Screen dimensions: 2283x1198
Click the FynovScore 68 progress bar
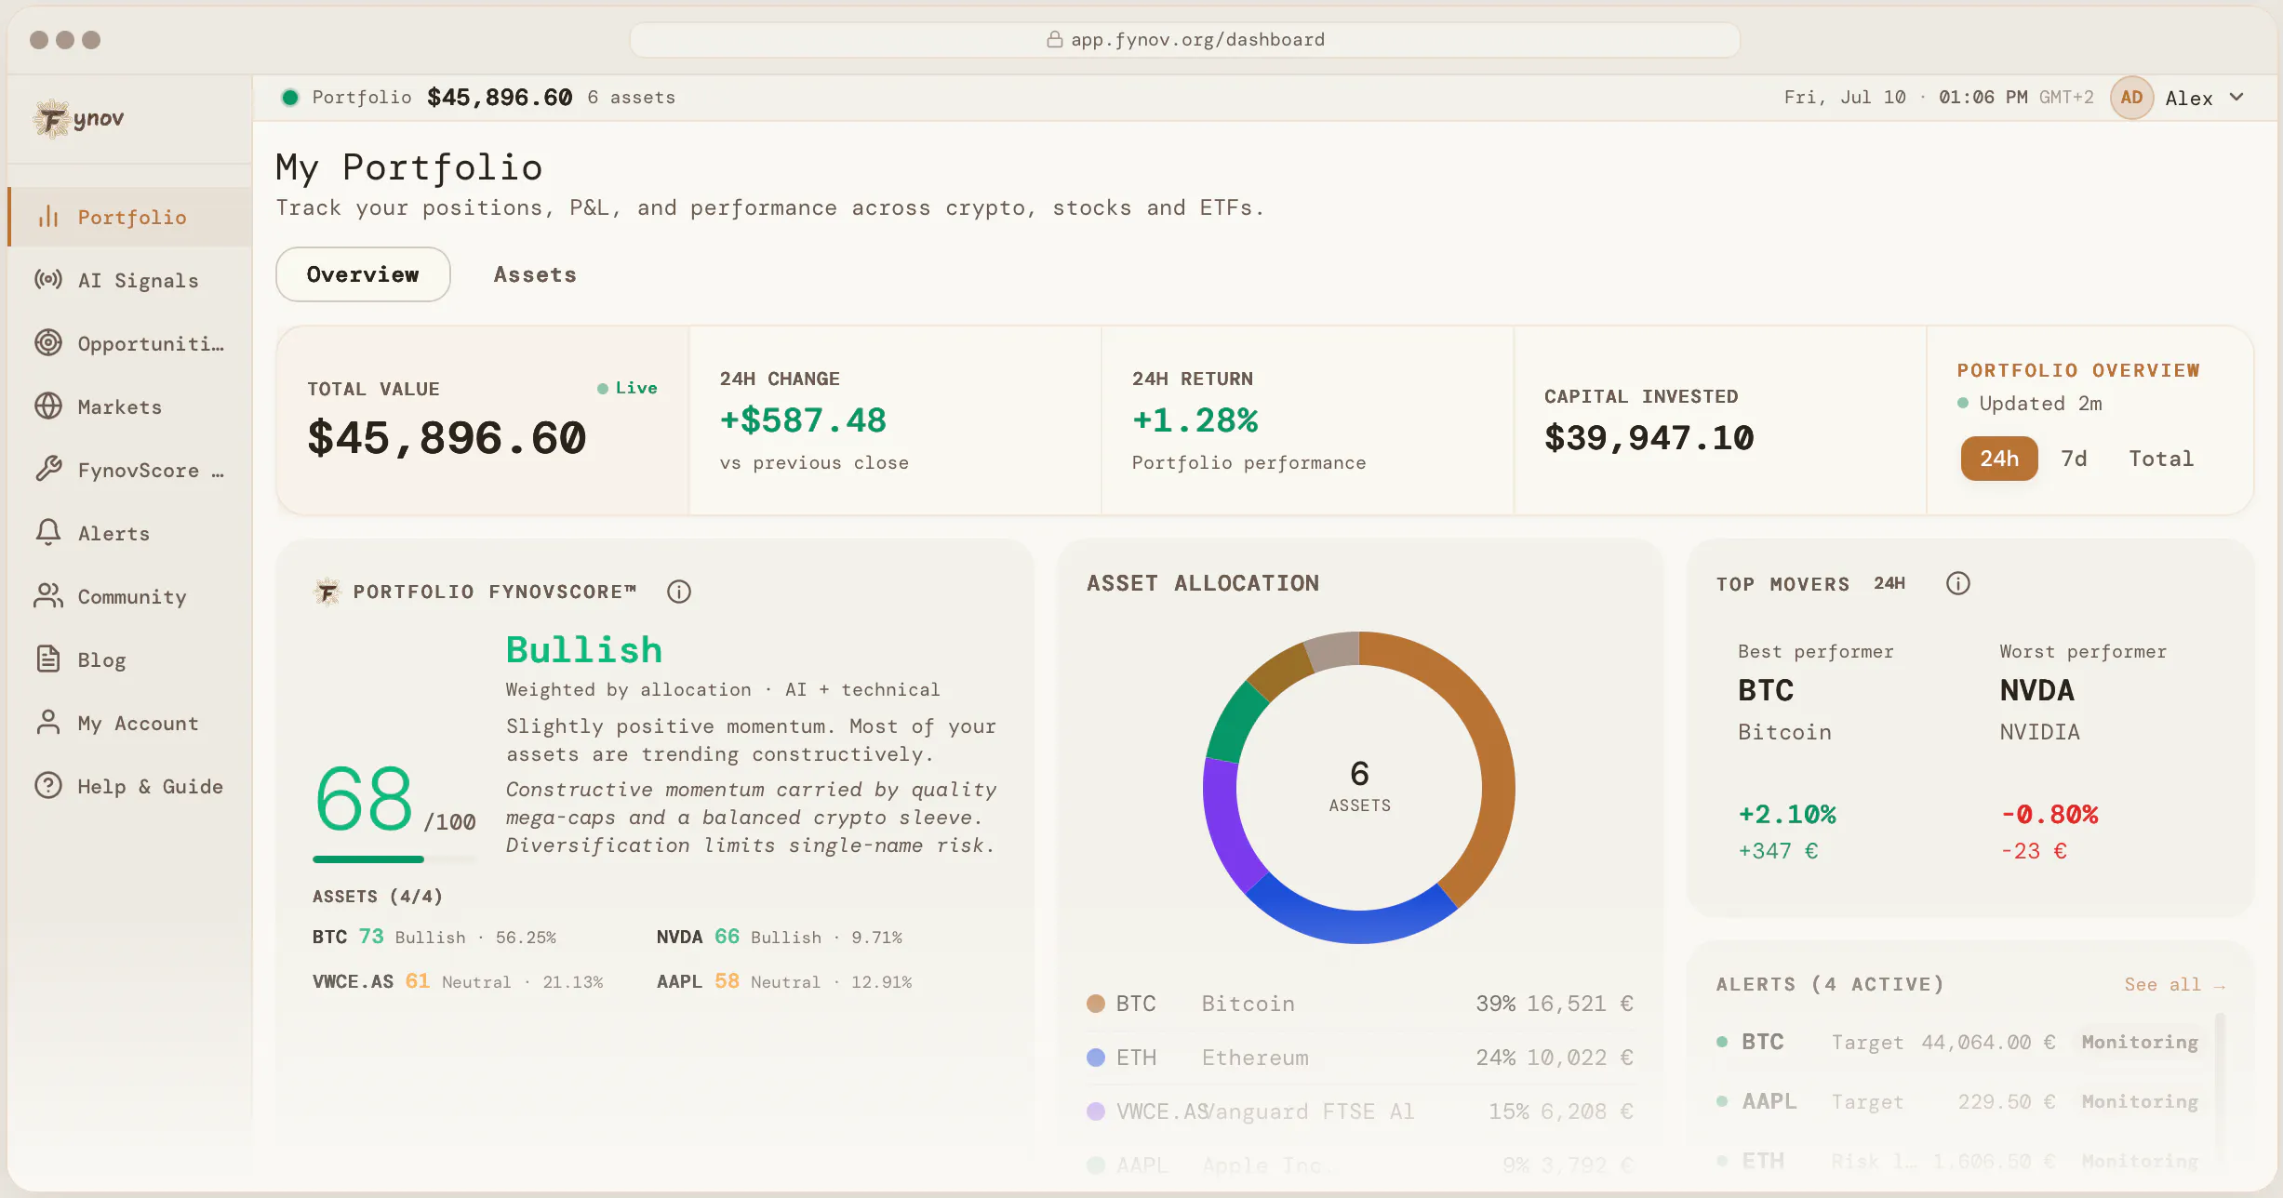pos(394,859)
